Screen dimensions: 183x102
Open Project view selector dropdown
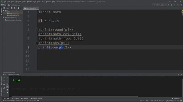pos(6,8)
